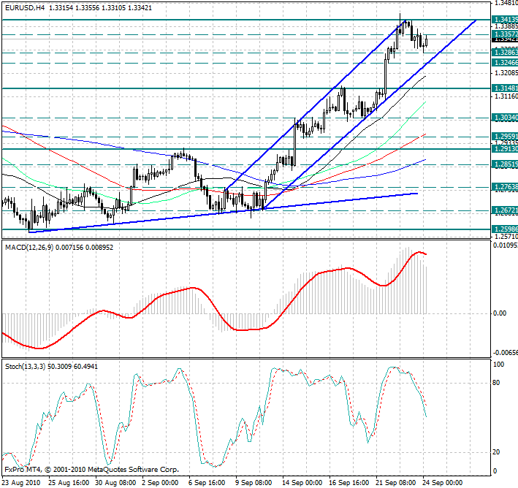Select the 1.32863 price level label
The image size is (518, 488).
coord(505,52)
